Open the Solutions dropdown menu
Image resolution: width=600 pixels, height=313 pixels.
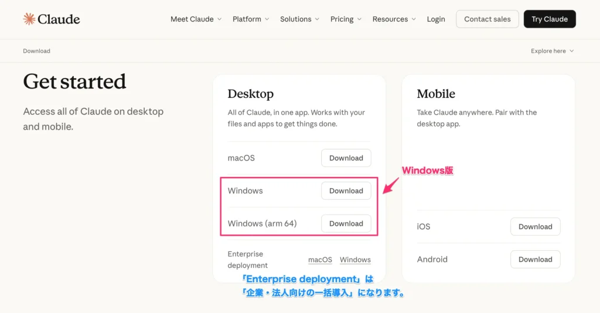[x=299, y=19]
